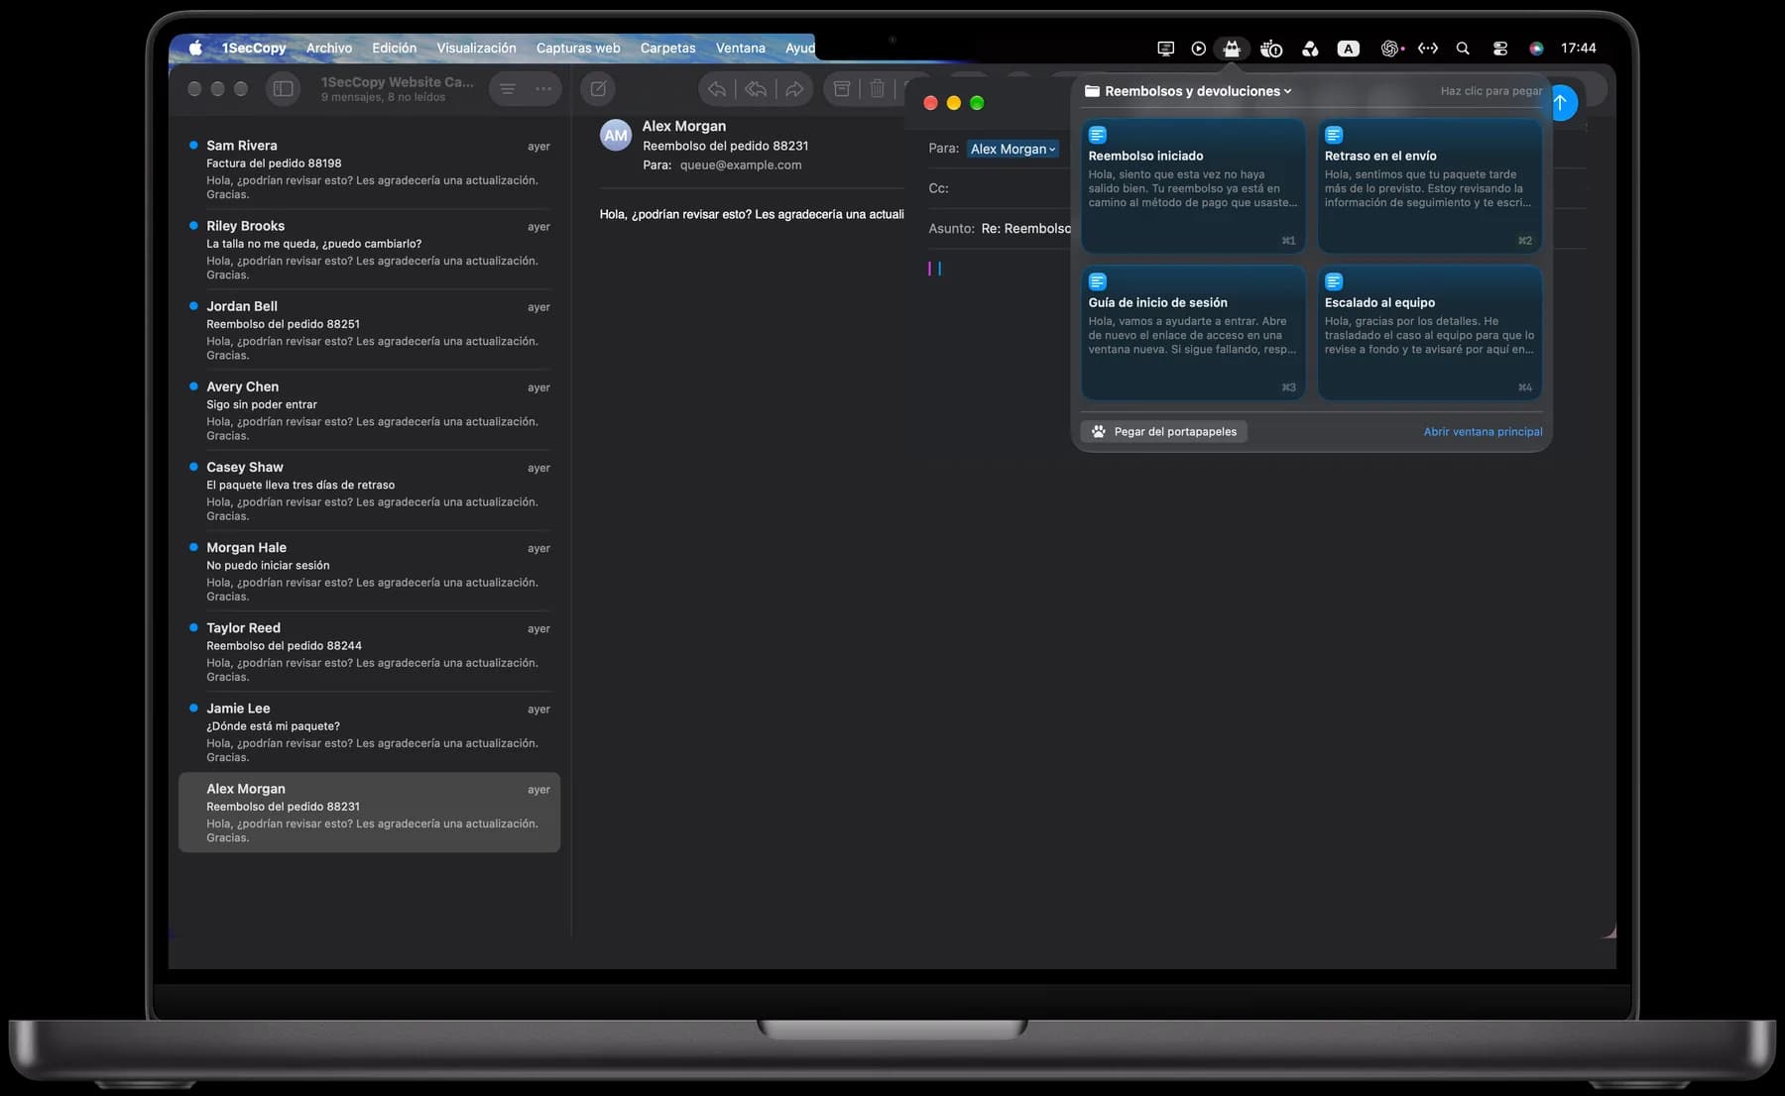Click the 1SecCopy cat icon in menu bar

pos(1231,48)
